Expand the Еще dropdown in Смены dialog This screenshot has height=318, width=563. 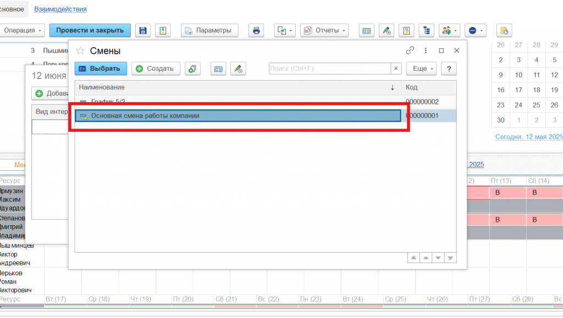pos(421,69)
